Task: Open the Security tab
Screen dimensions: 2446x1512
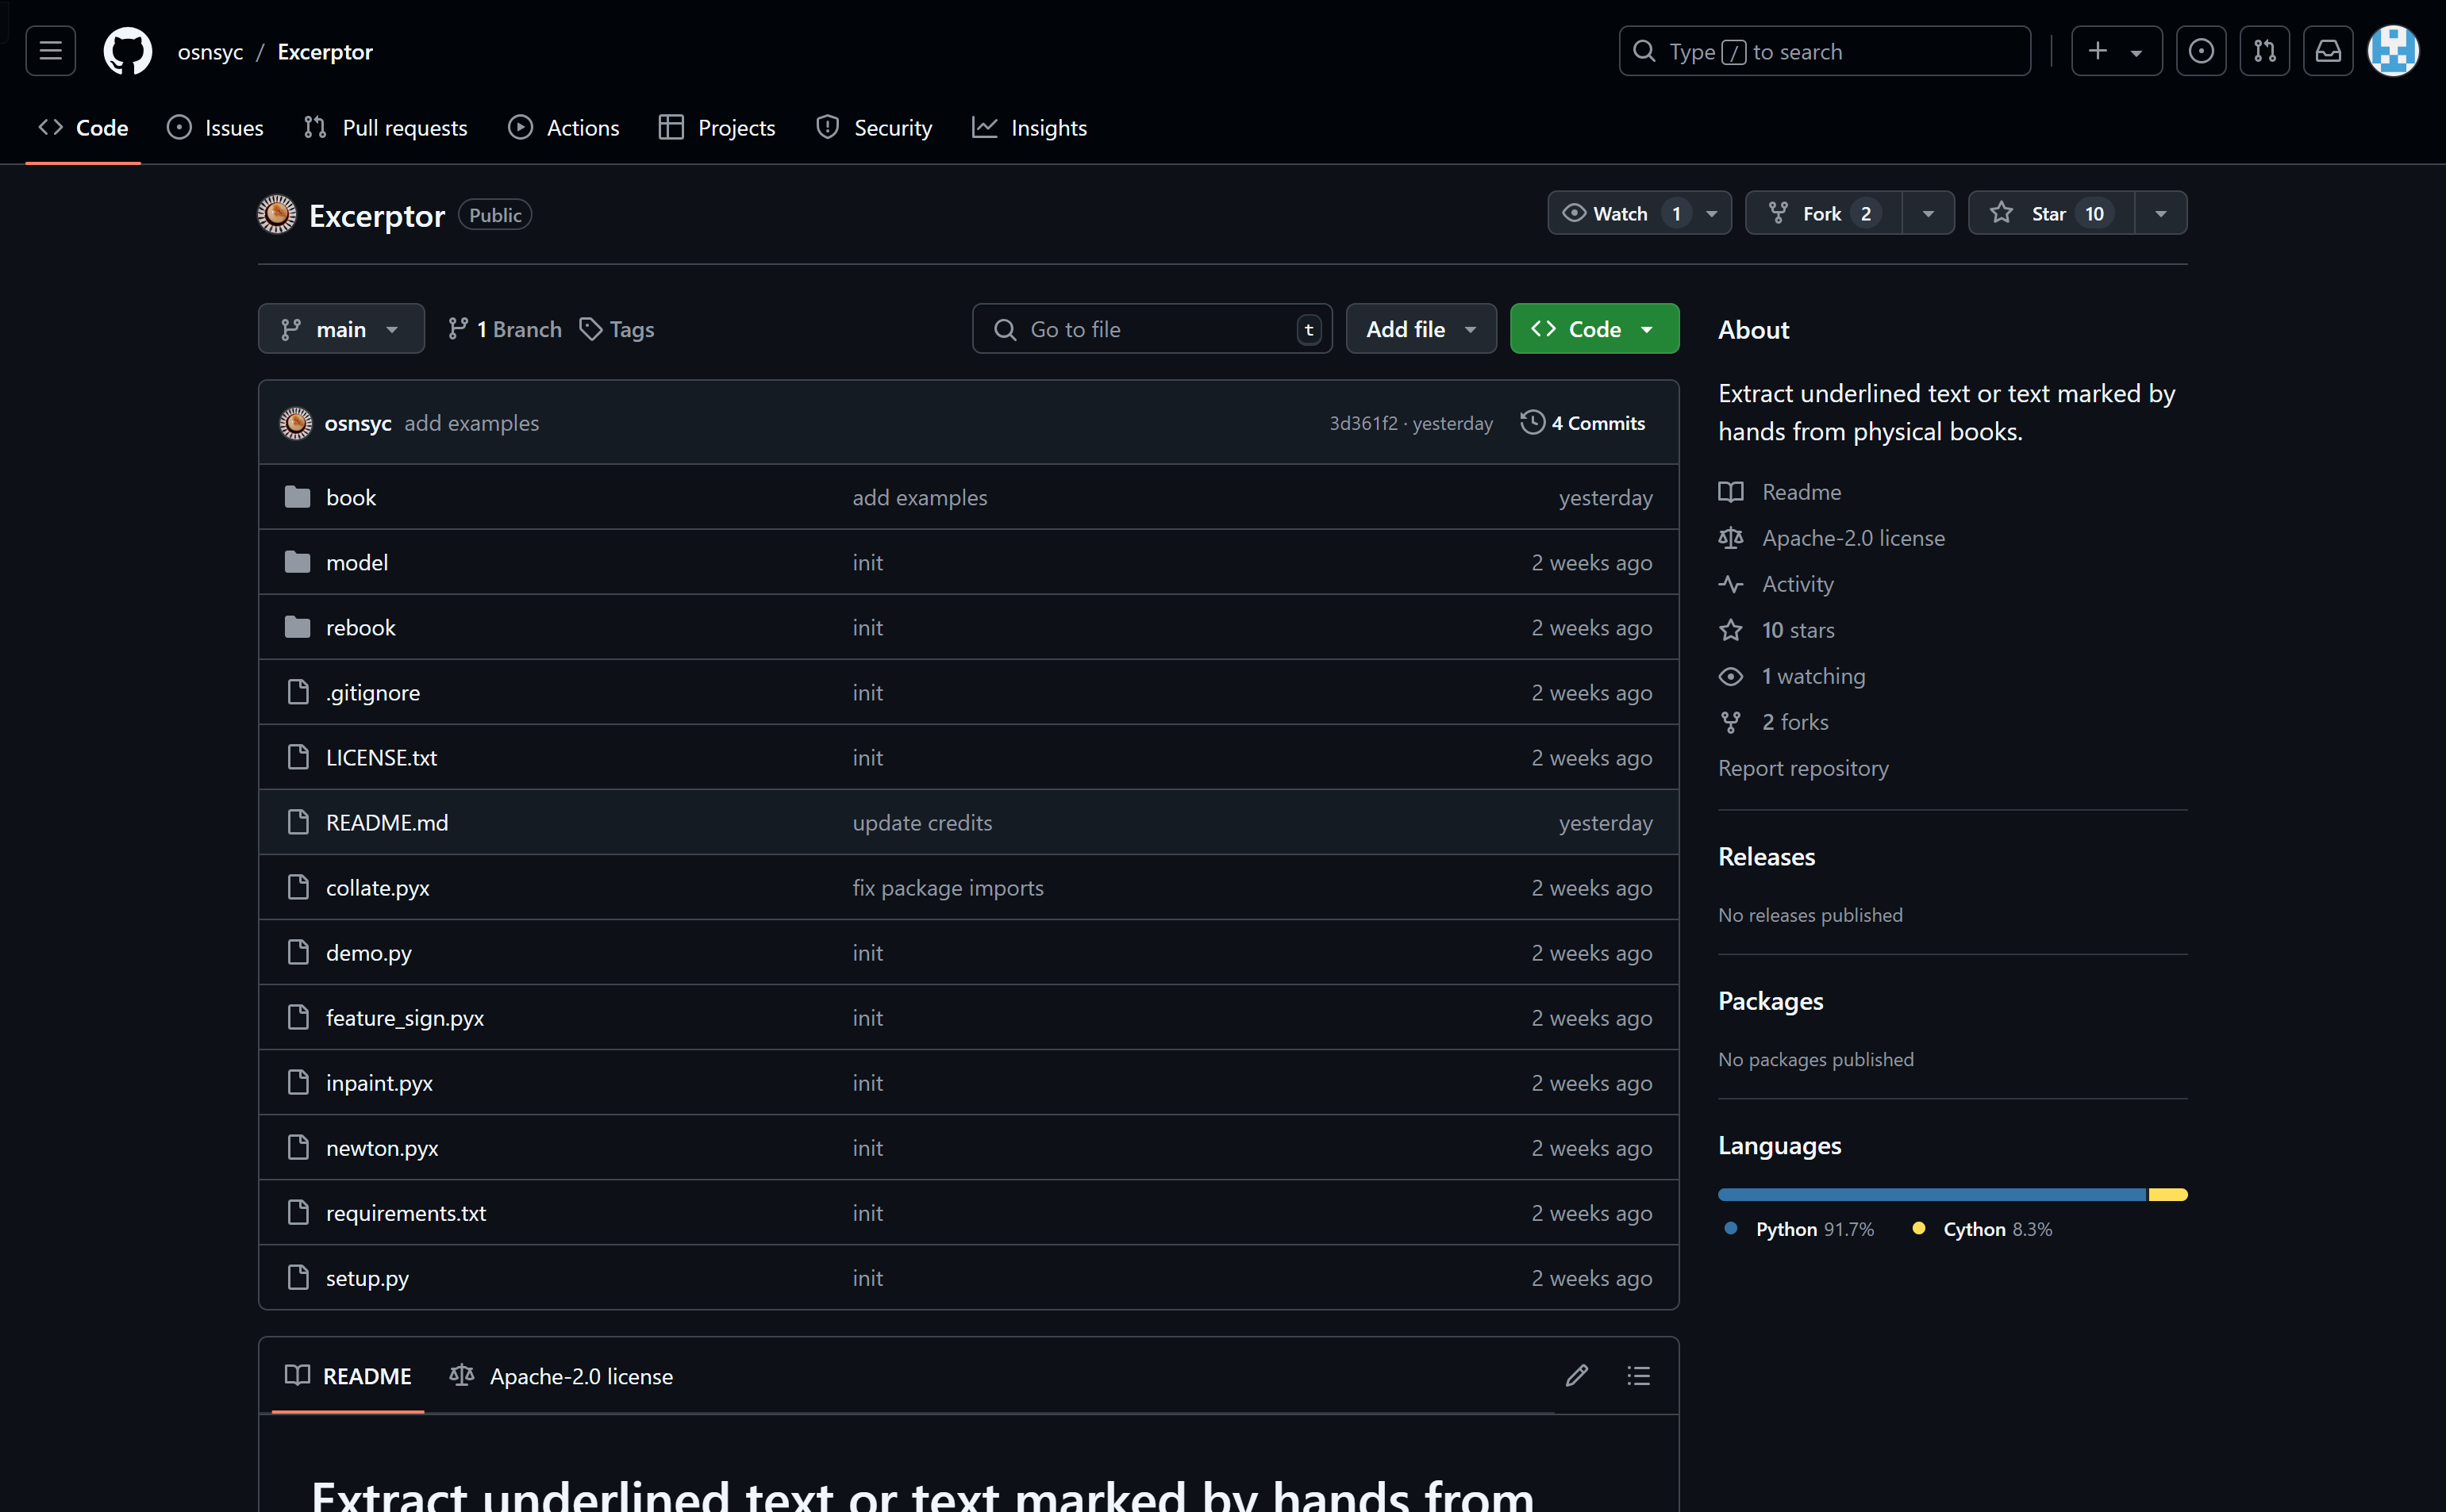Action: point(873,128)
